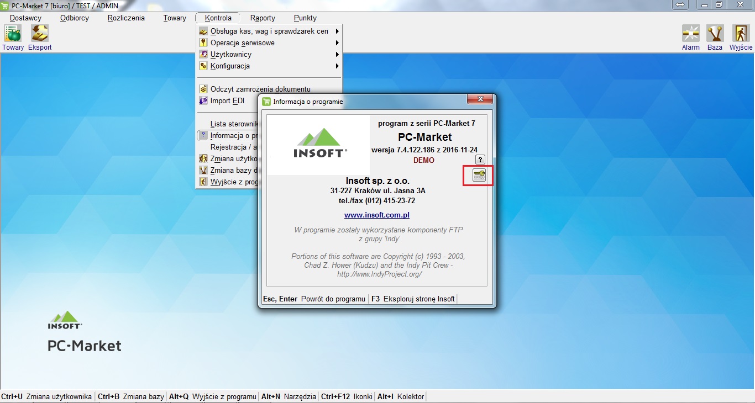
Task: Click Ctrl+U Zmiana użytkownika in the status bar
Action: [x=46, y=397]
